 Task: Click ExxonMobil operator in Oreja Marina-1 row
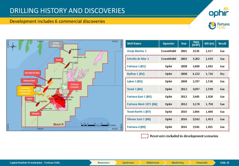[x=168, y=51]
